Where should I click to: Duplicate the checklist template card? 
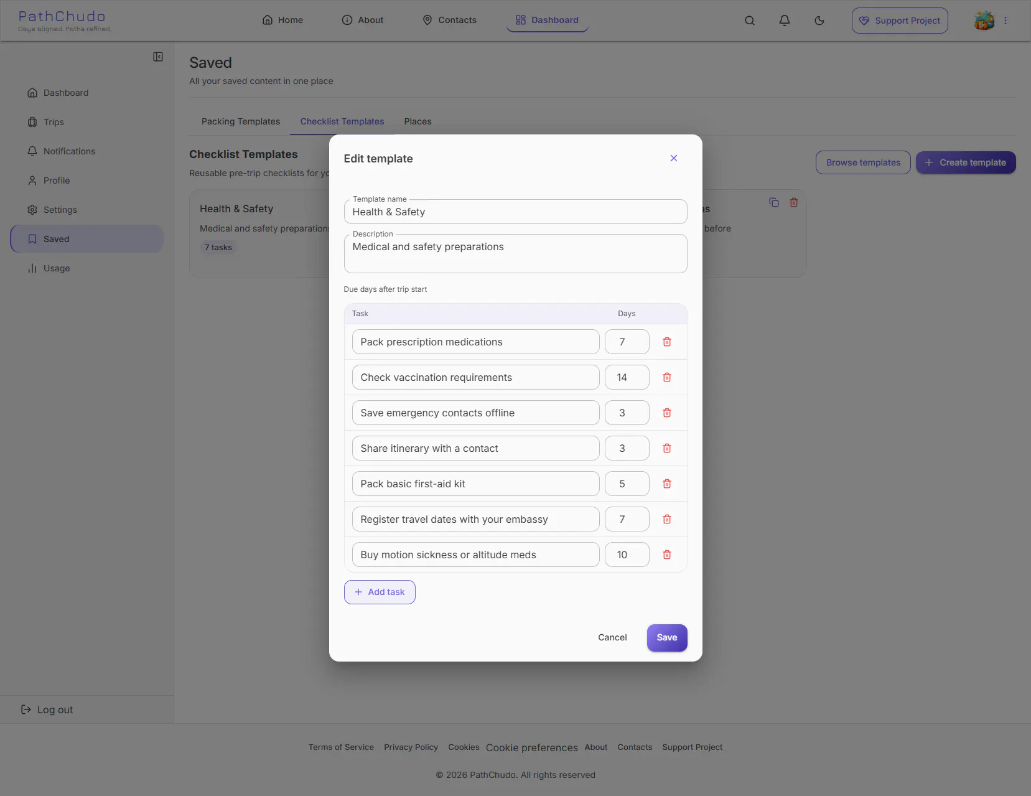click(774, 202)
